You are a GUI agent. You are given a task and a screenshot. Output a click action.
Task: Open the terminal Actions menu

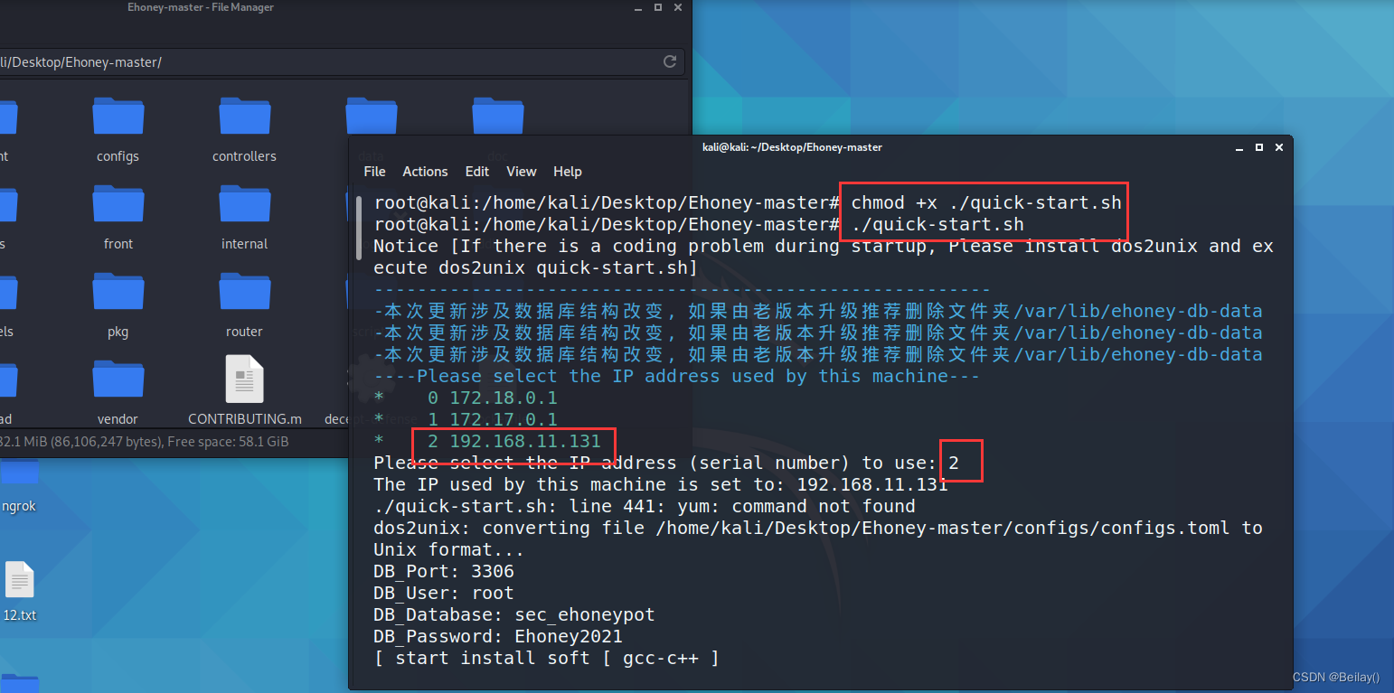point(425,172)
